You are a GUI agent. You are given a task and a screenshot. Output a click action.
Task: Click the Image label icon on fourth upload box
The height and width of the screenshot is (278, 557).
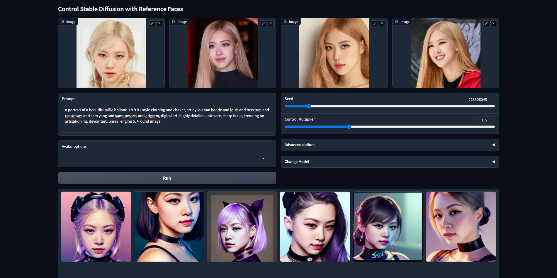(397, 22)
